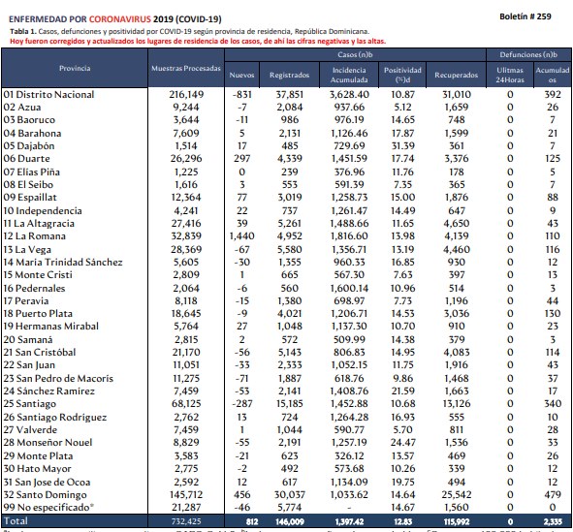Click the Ultimas 24Horas header cell
This screenshot has height=532, width=573.
pos(510,75)
